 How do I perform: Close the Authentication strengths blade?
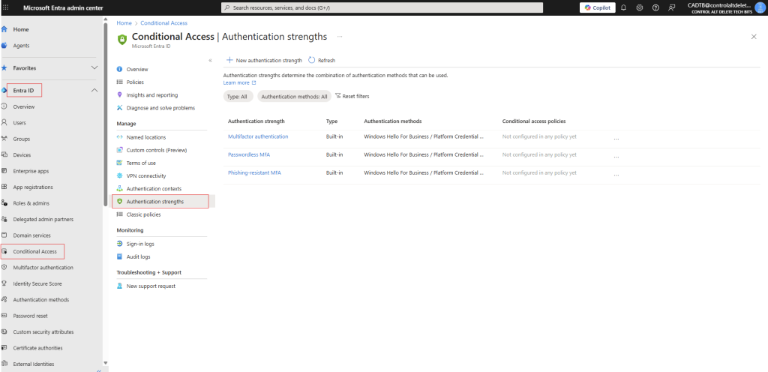coord(753,36)
